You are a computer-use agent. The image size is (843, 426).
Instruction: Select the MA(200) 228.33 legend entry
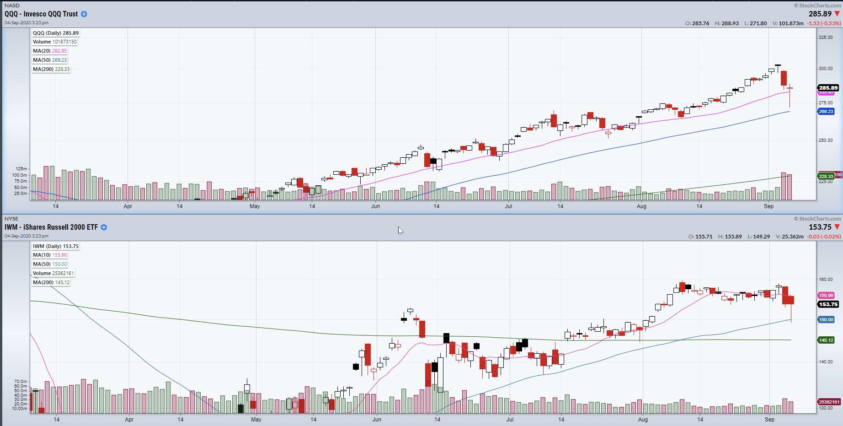51,69
